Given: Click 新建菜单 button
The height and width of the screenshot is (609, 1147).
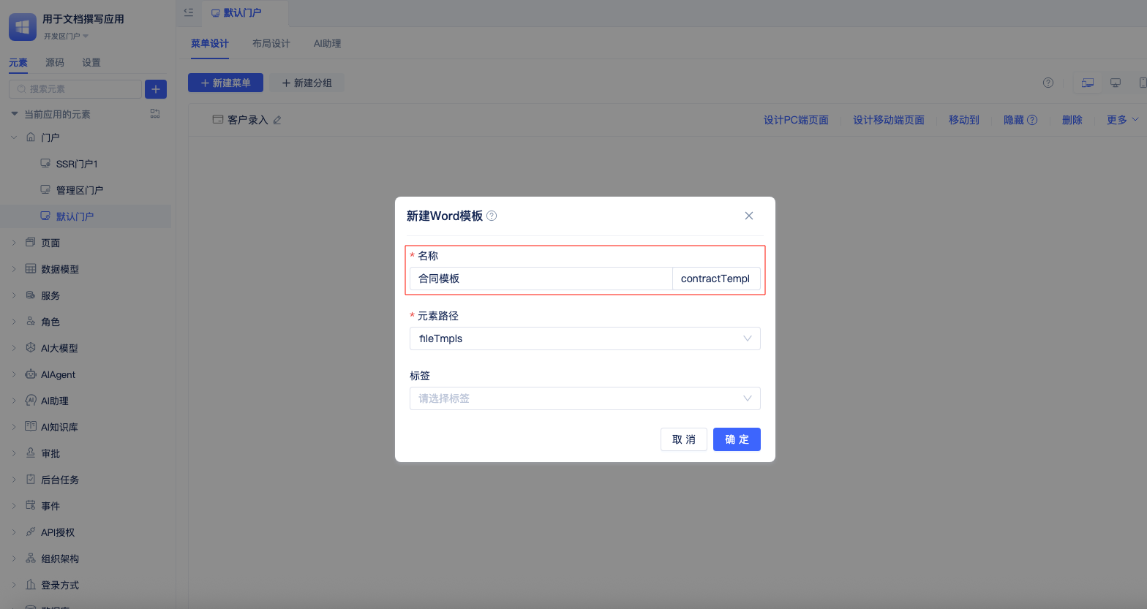Looking at the screenshot, I should 225,83.
